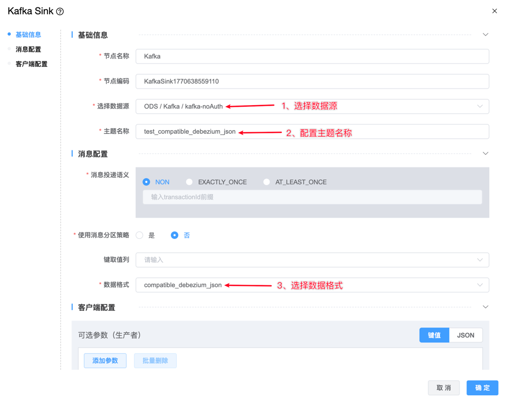The image size is (506, 400).
Task: Open the 数据格式 dropdown
Action: [312, 285]
